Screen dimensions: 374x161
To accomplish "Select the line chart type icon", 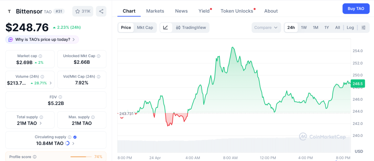I will click(x=165, y=28).
